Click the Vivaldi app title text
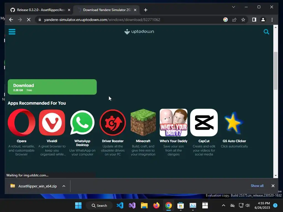 click(x=52, y=141)
